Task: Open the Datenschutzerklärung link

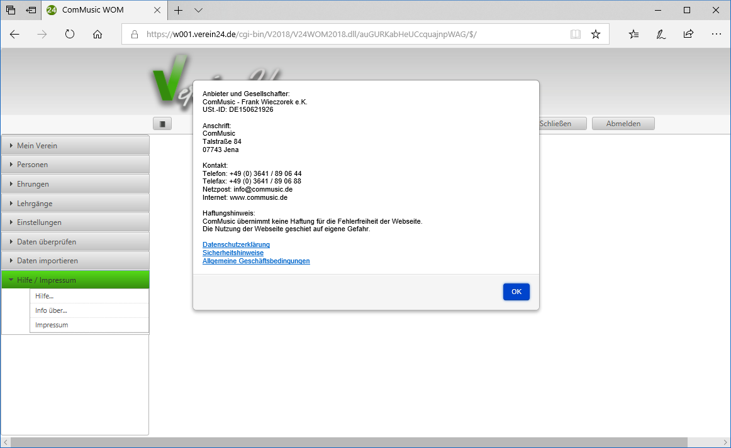Action: [x=236, y=244]
